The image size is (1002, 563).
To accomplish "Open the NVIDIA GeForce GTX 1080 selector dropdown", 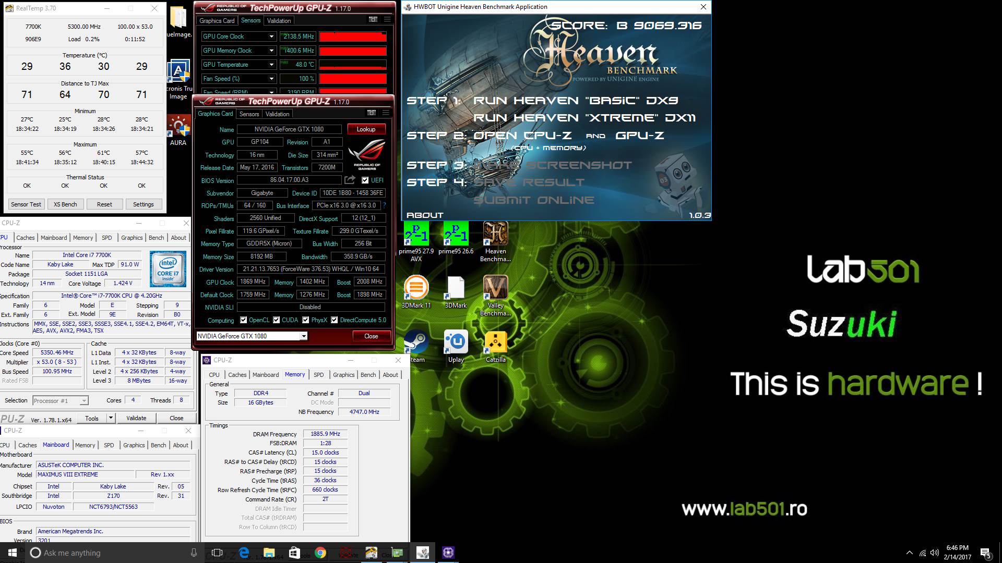I will pos(303,336).
